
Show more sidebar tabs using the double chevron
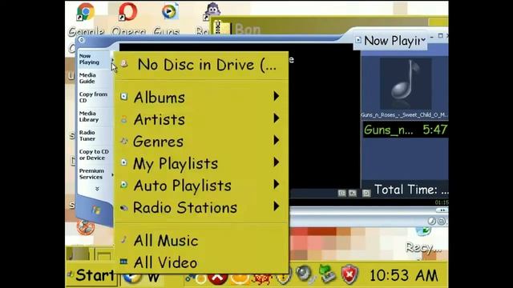(97, 189)
